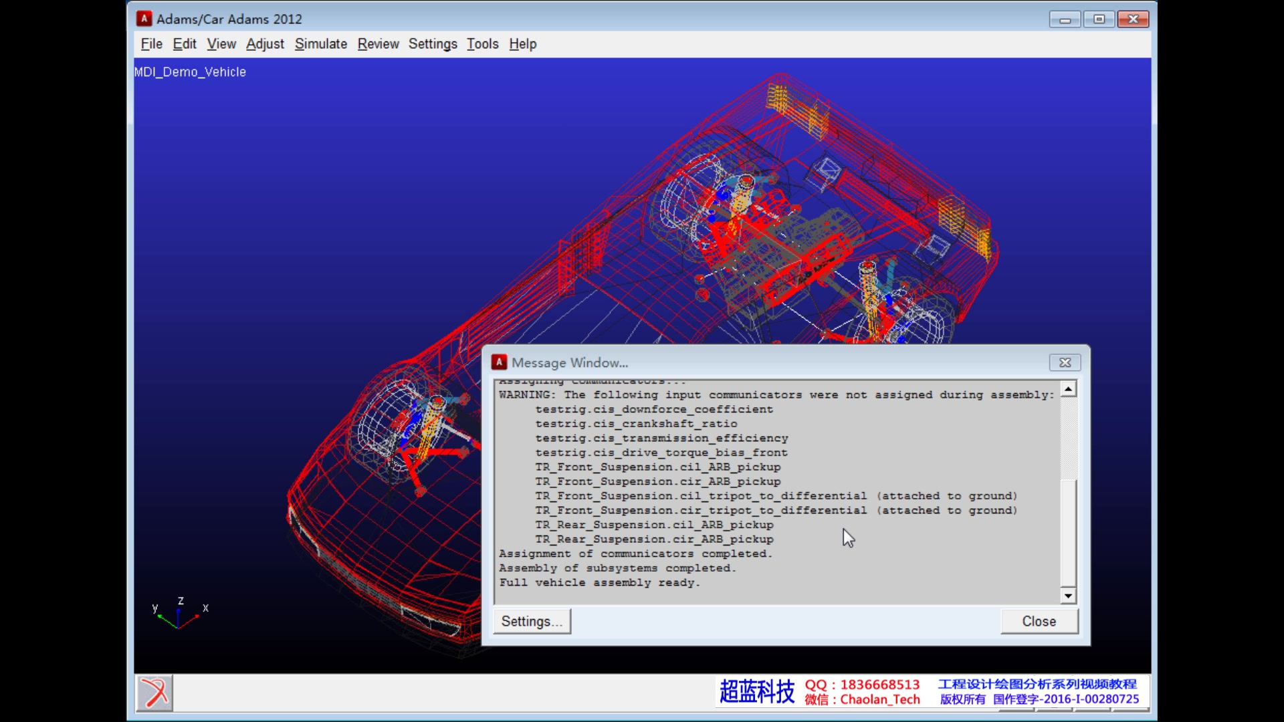1284x722 pixels.
Task: Minimize the Adams/Car window
Action: point(1065,19)
